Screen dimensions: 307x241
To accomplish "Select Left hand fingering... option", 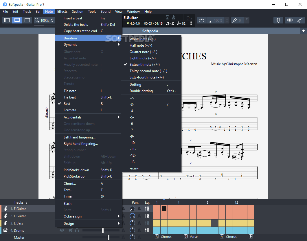I will (x=88, y=137).
